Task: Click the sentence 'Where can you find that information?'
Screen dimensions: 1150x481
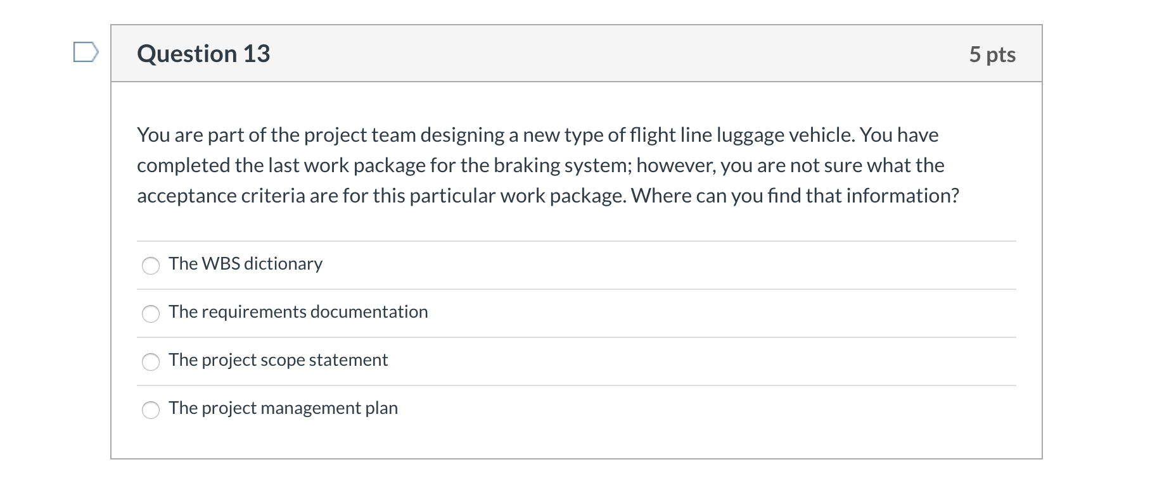Action: 795,196
